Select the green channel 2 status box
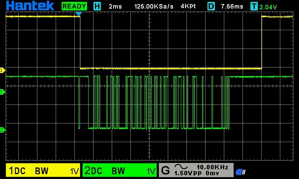The image size is (299, 179). click(x=120, y=170)
